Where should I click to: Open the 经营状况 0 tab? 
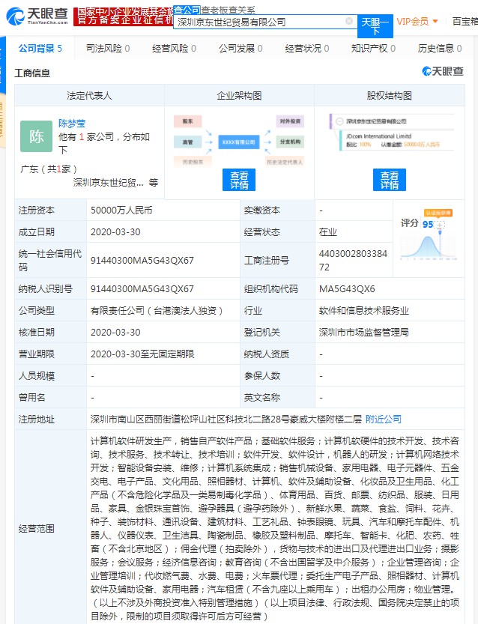coord(307,49)
